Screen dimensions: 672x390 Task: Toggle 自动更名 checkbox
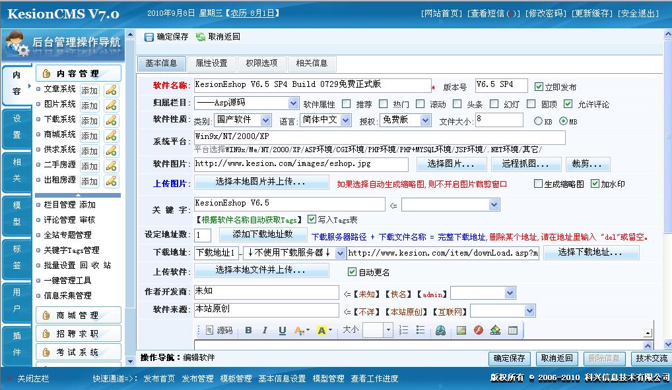point(352,271)
